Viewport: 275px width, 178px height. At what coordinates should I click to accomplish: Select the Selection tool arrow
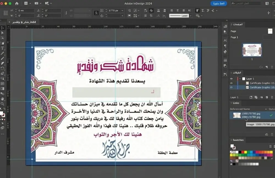click(x=2, y=28)
